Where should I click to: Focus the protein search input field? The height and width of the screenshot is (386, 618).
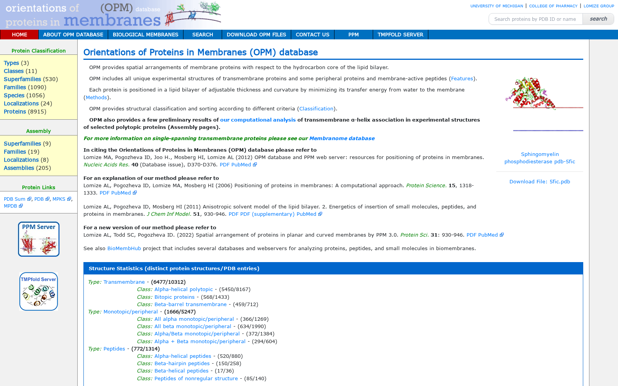click(x=535, y=19)
